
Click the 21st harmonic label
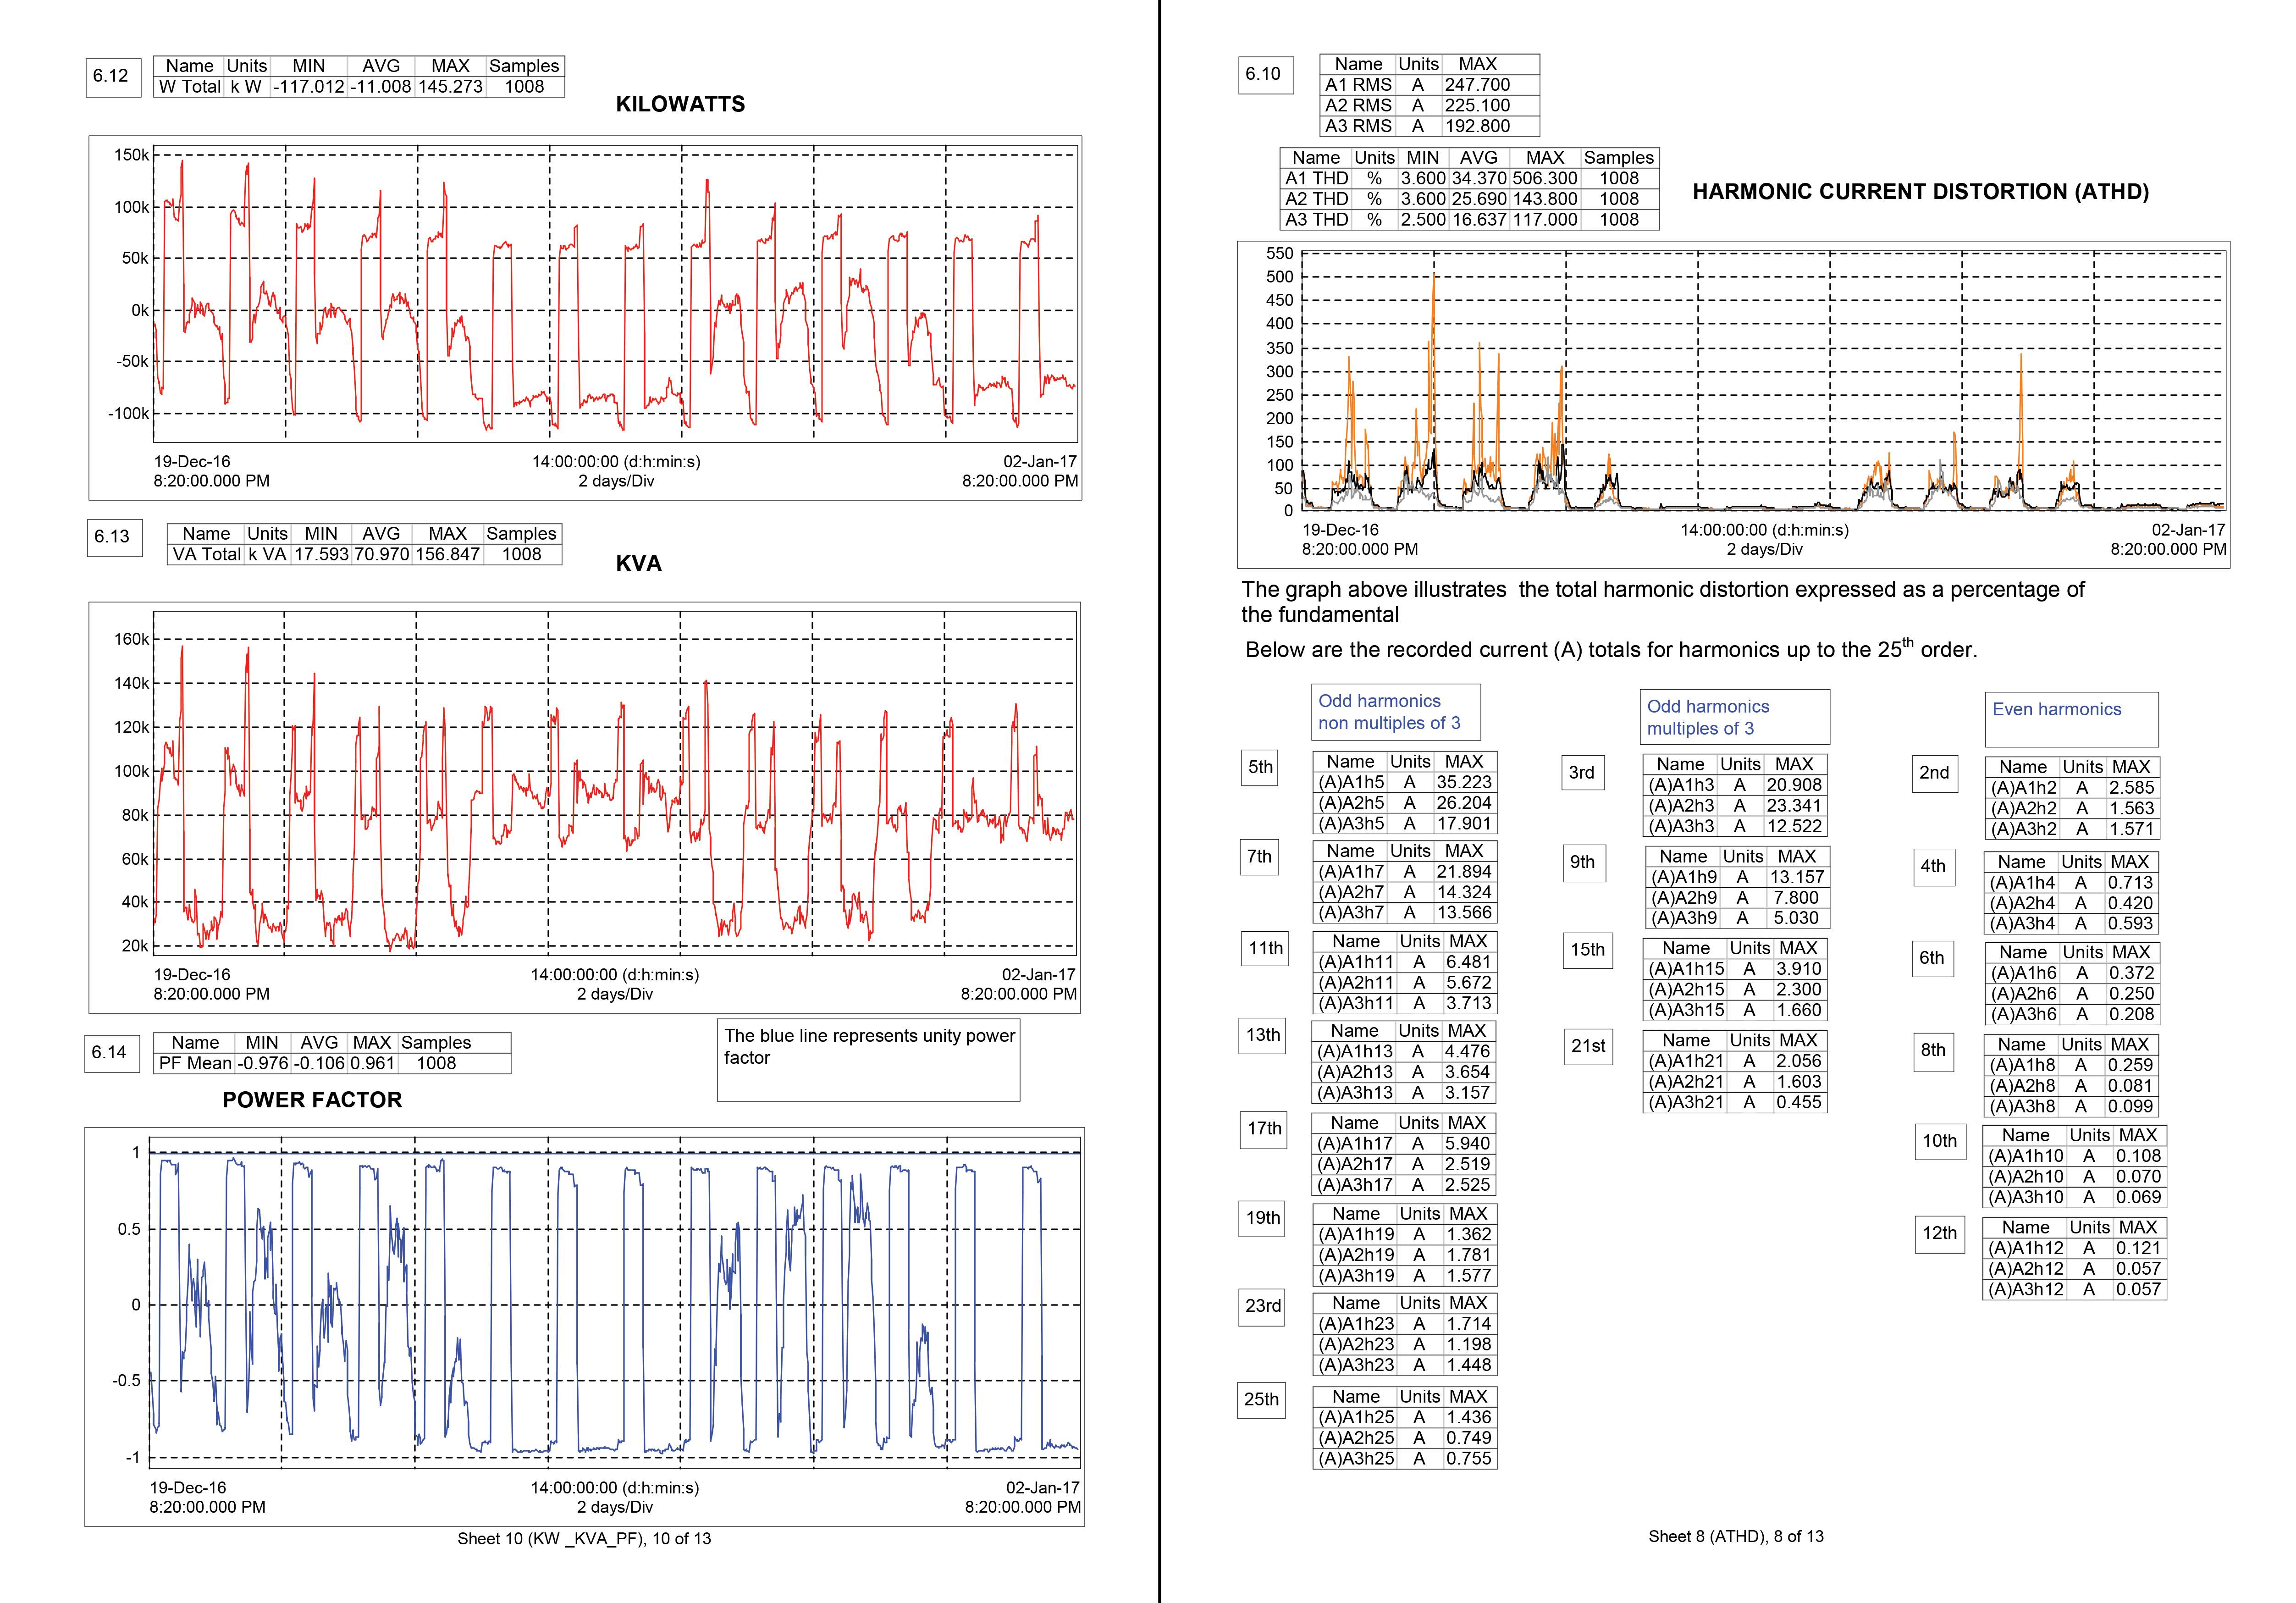click(x=1588, y=1046)
